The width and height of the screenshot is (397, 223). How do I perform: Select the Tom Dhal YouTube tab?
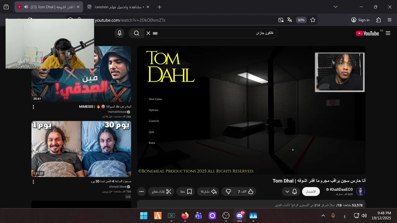[49, 7]
